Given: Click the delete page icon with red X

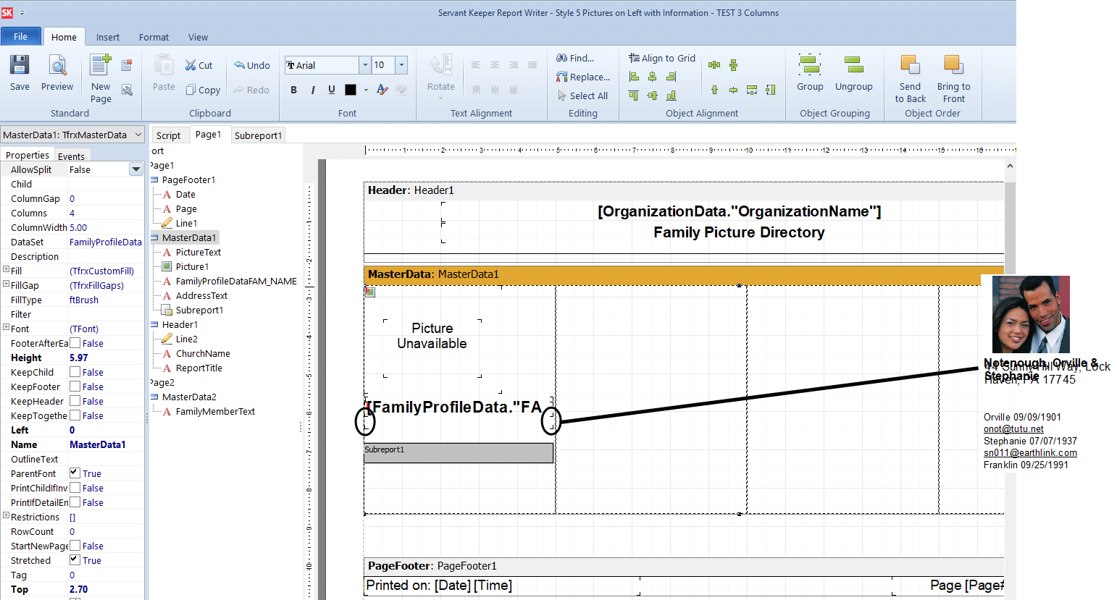Looking at the screenshot, I should pyautogui.click(x=127, y=65).
